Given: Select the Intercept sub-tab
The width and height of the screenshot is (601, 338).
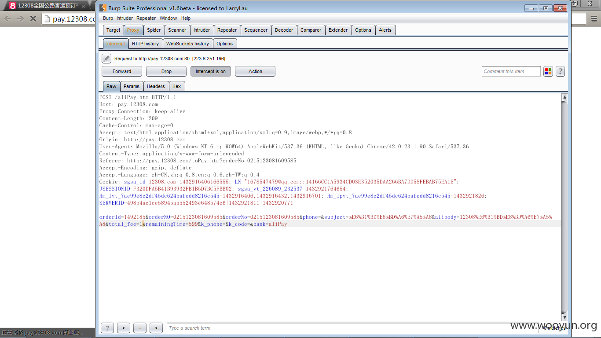Looking at the screenshot, I should (x=115, y=44).
